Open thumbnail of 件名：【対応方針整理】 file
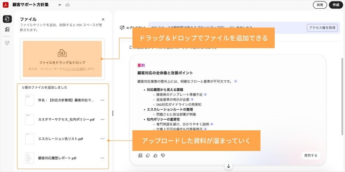The image size is (345, 172). tap(29, 100)
